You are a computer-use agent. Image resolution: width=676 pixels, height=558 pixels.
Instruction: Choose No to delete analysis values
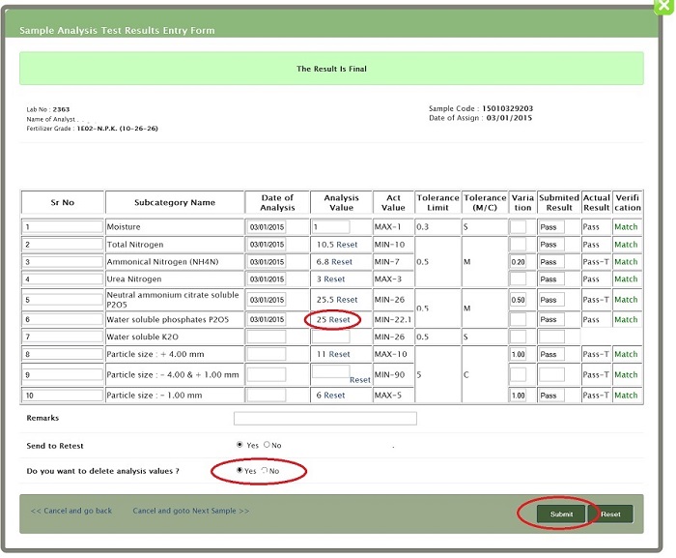point(265,470)
